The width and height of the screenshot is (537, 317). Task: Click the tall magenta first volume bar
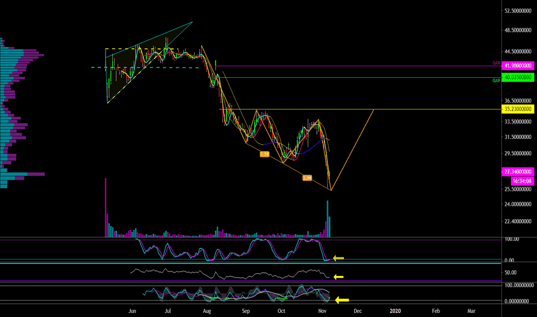click(x=105, y=207)
